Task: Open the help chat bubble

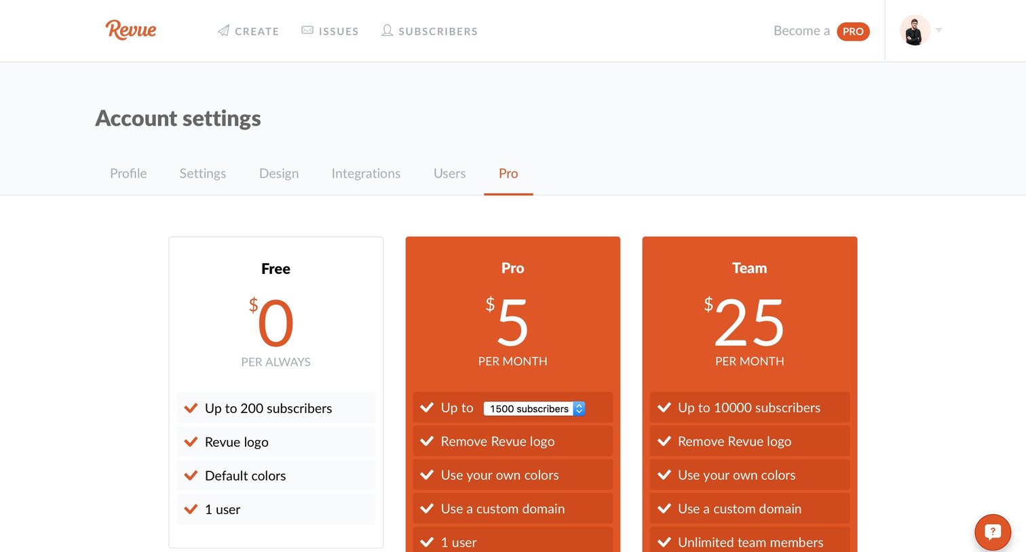Action: (993, 532)
